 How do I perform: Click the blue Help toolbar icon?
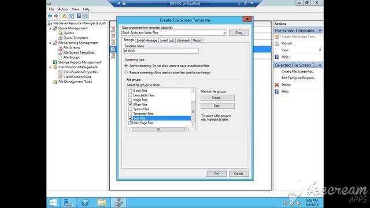79,16
